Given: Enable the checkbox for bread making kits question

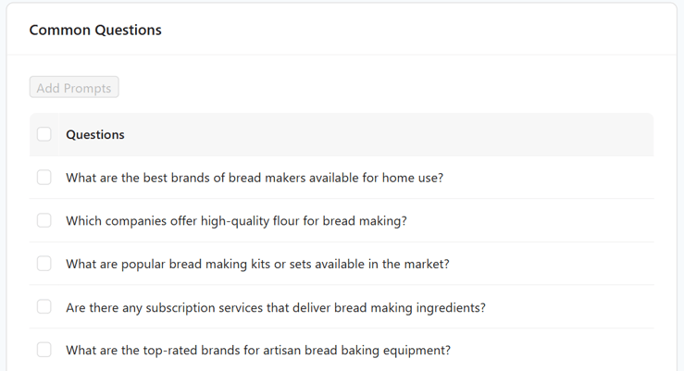Looking at the screenshot, I should pos(44,264).
